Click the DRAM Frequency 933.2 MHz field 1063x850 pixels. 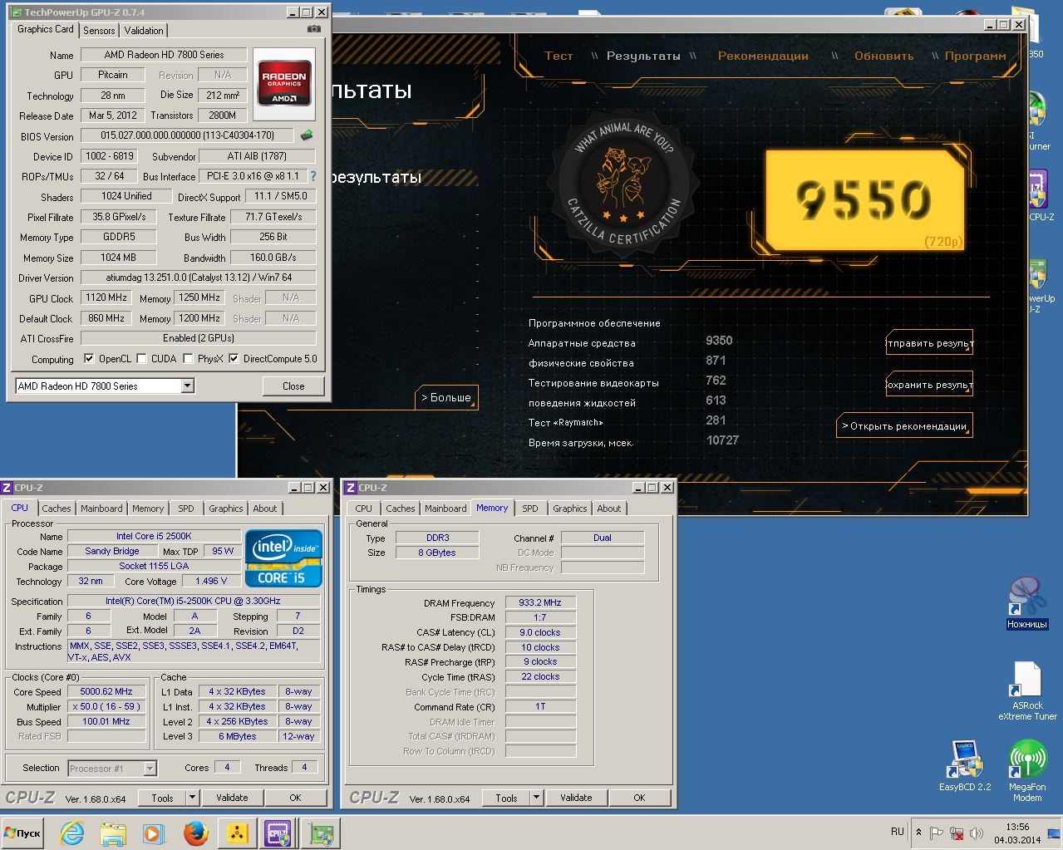(x=540, y=602)
